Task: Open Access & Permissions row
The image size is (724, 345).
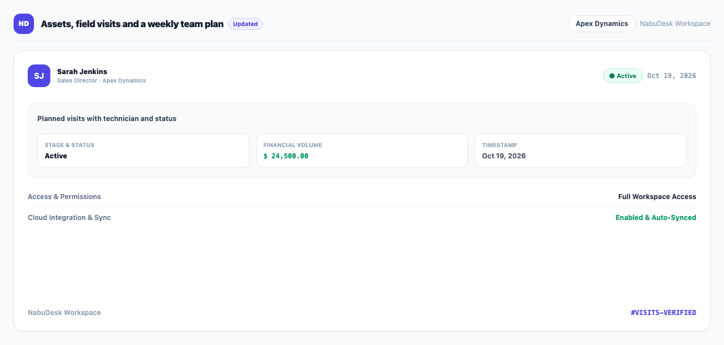Action: pos(362,197)
